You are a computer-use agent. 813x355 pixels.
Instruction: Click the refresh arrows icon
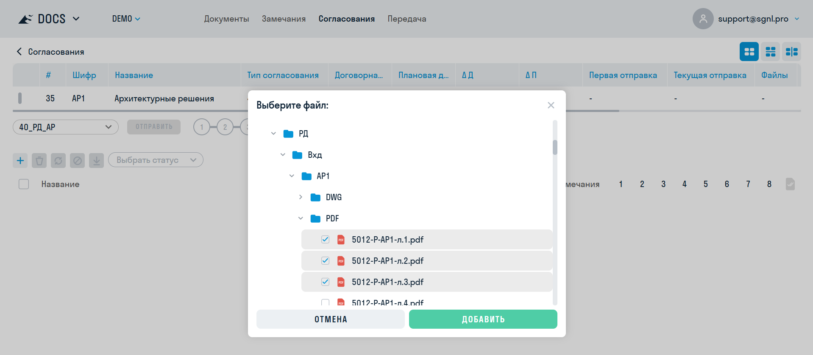(x=58, y=160)
